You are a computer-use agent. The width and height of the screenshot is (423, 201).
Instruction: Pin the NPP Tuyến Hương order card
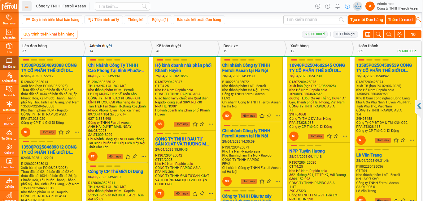(x=336, y=136)
